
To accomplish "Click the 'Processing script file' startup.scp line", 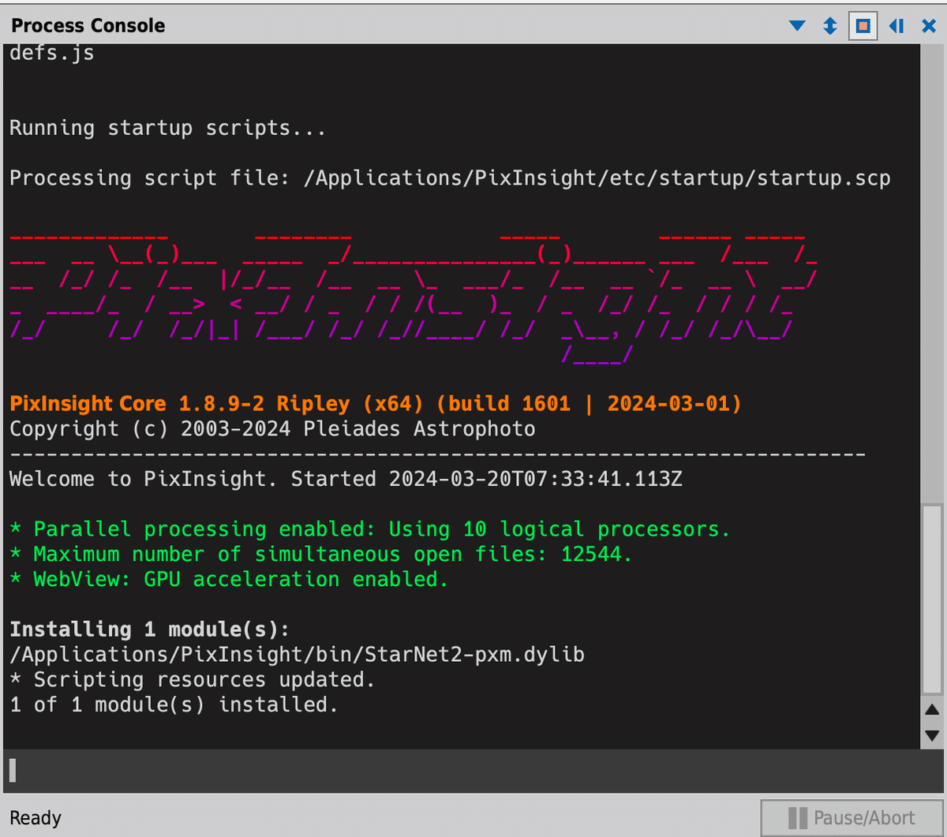I will (450, 178).
